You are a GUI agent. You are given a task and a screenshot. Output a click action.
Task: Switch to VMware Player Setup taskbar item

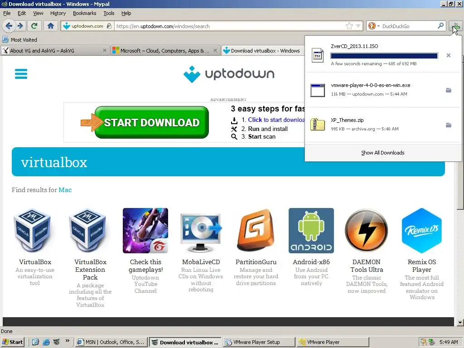coord(259,342)
